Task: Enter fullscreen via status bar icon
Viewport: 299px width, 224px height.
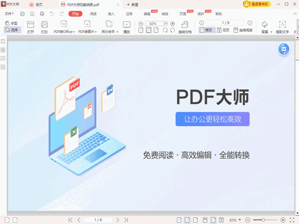Action: 292,220
